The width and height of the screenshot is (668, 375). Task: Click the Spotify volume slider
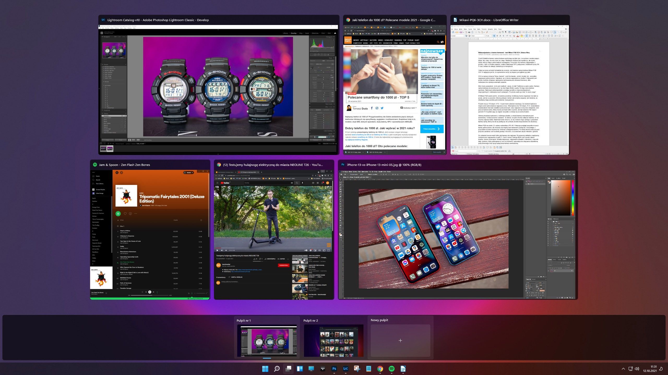click(x=201, y=293)
